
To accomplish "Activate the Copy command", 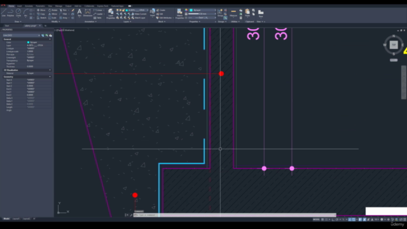I will tap(41, 14).
